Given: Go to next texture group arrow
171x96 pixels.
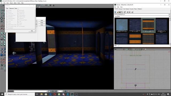Looking at the screenshot, I should 129,12.
